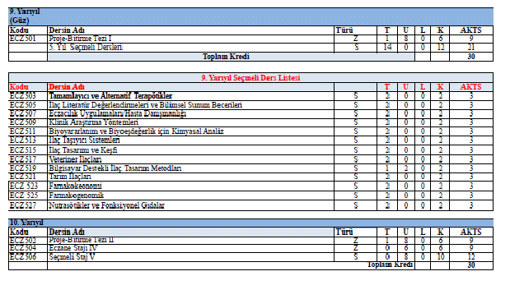
Task: Select 'Seçmeli Staj V' course name
Action: [72, 257]
